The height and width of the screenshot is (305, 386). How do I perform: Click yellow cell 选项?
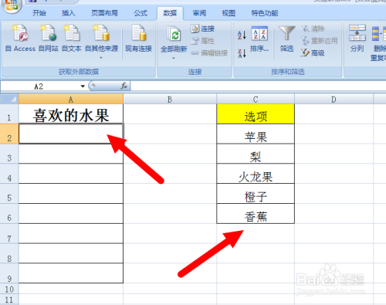256,114
